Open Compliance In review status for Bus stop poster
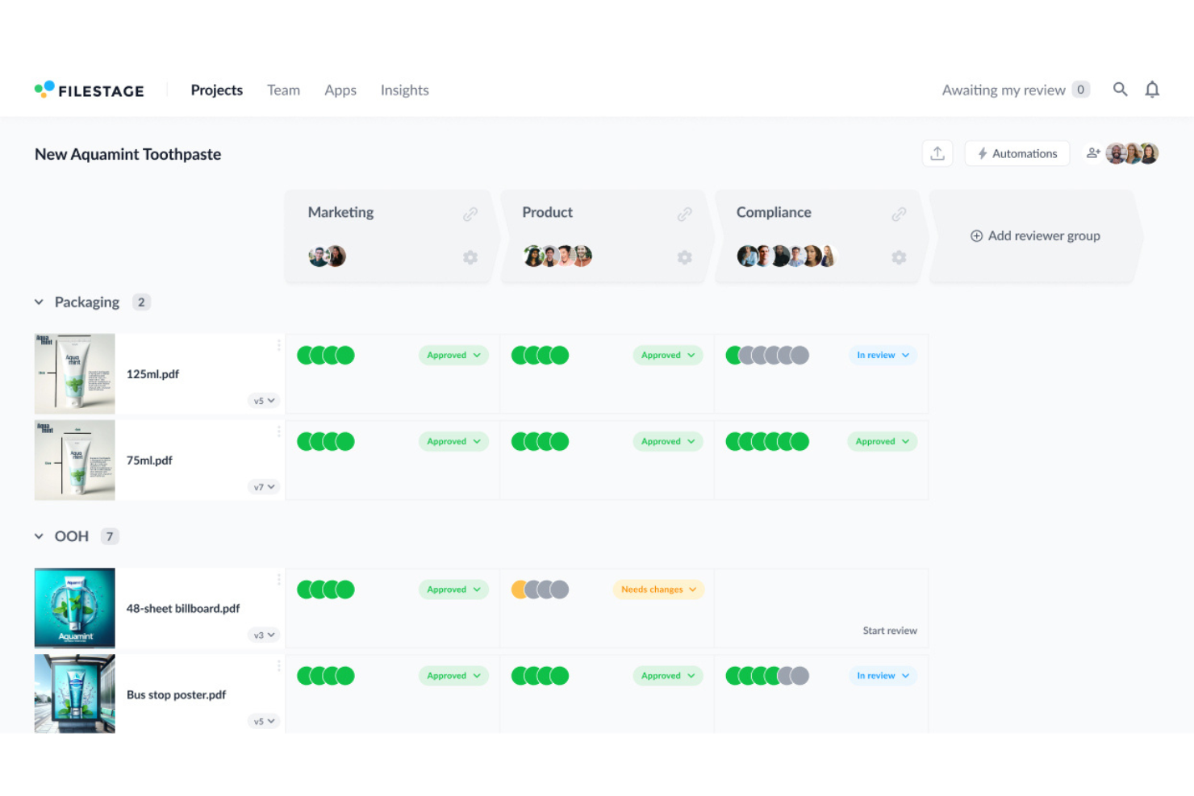This screenshot has width=1194, height=796. click(883, 676)
